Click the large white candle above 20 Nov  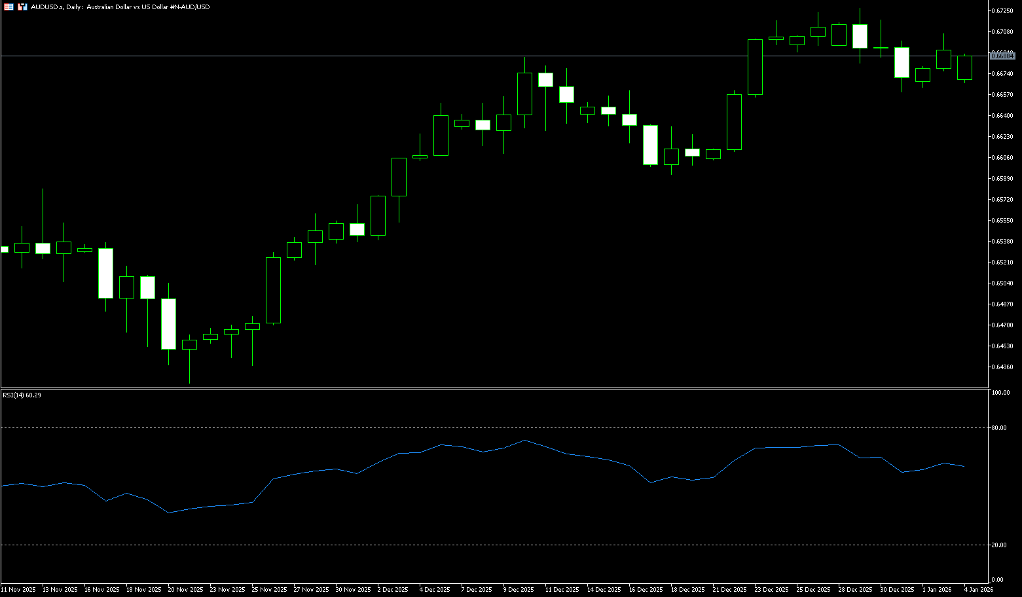[x=168, y=323]
